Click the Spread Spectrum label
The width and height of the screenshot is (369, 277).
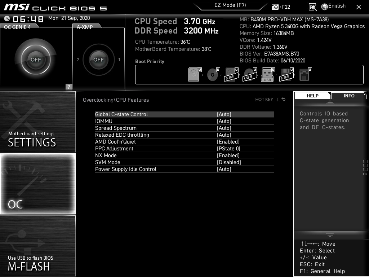116,128
